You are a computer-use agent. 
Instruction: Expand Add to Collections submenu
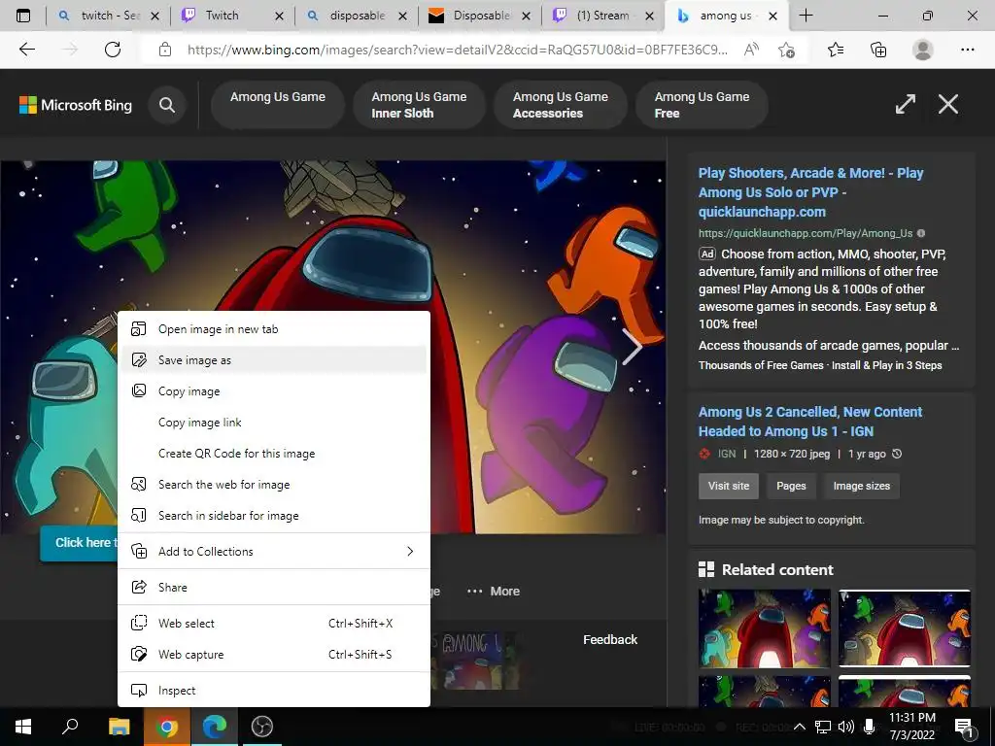274,552
